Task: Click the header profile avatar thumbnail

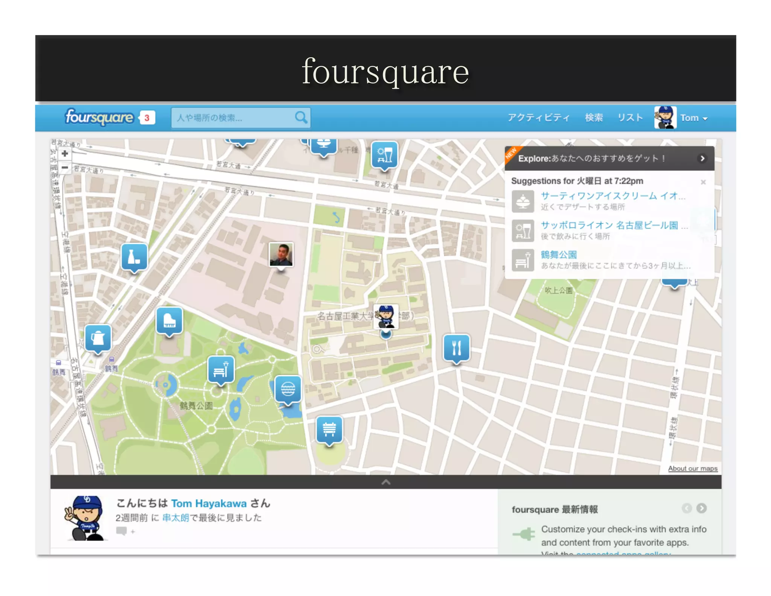Action: 665,118
